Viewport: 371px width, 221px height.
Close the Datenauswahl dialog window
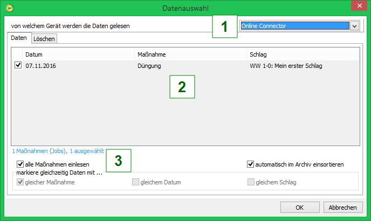(358, 7)
